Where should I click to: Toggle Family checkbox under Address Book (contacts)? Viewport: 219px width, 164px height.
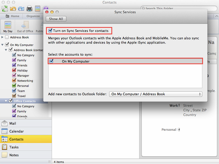[x=14, y=60]
